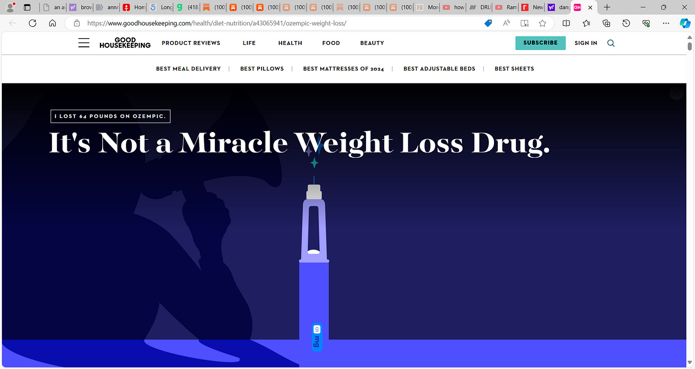Viewport: 695px width, 369px height.
Task: Go to the browser home page
Action: pos(53,23)
